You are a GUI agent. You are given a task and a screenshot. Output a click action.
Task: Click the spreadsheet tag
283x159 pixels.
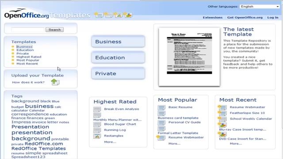[55, 153]
